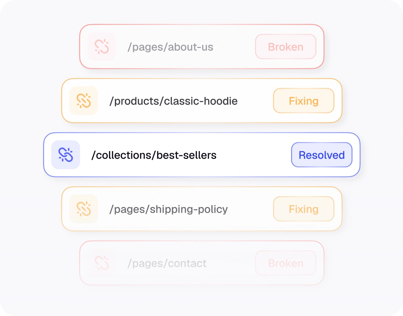
Task: Click the red broken-link icon beside /pages/about-us
Action: point(102,46)
